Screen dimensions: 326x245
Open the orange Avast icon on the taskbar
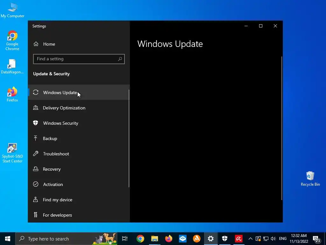pos(197,239)
